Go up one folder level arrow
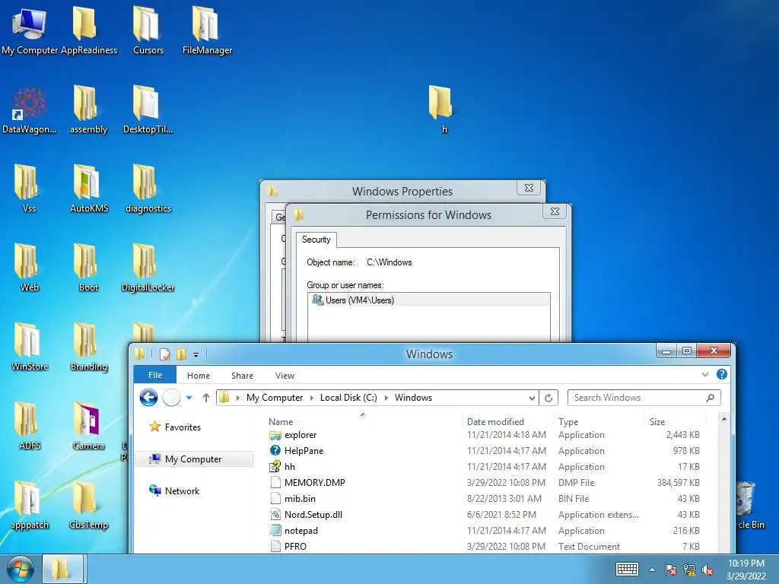 coord(205,398)
